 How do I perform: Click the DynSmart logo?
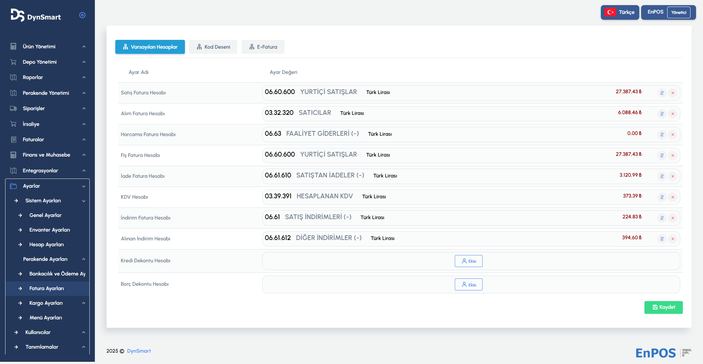pos(36,15)
